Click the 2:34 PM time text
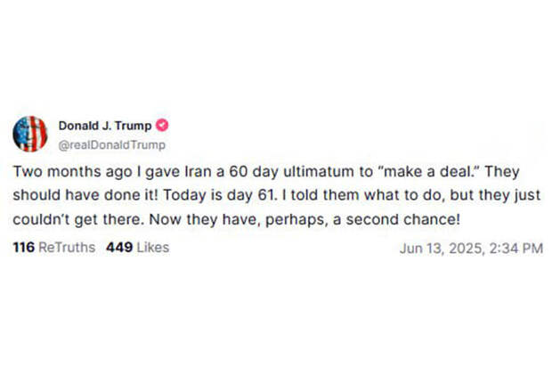Viewport: 552px width, 368px height. [x=516, y=249]
